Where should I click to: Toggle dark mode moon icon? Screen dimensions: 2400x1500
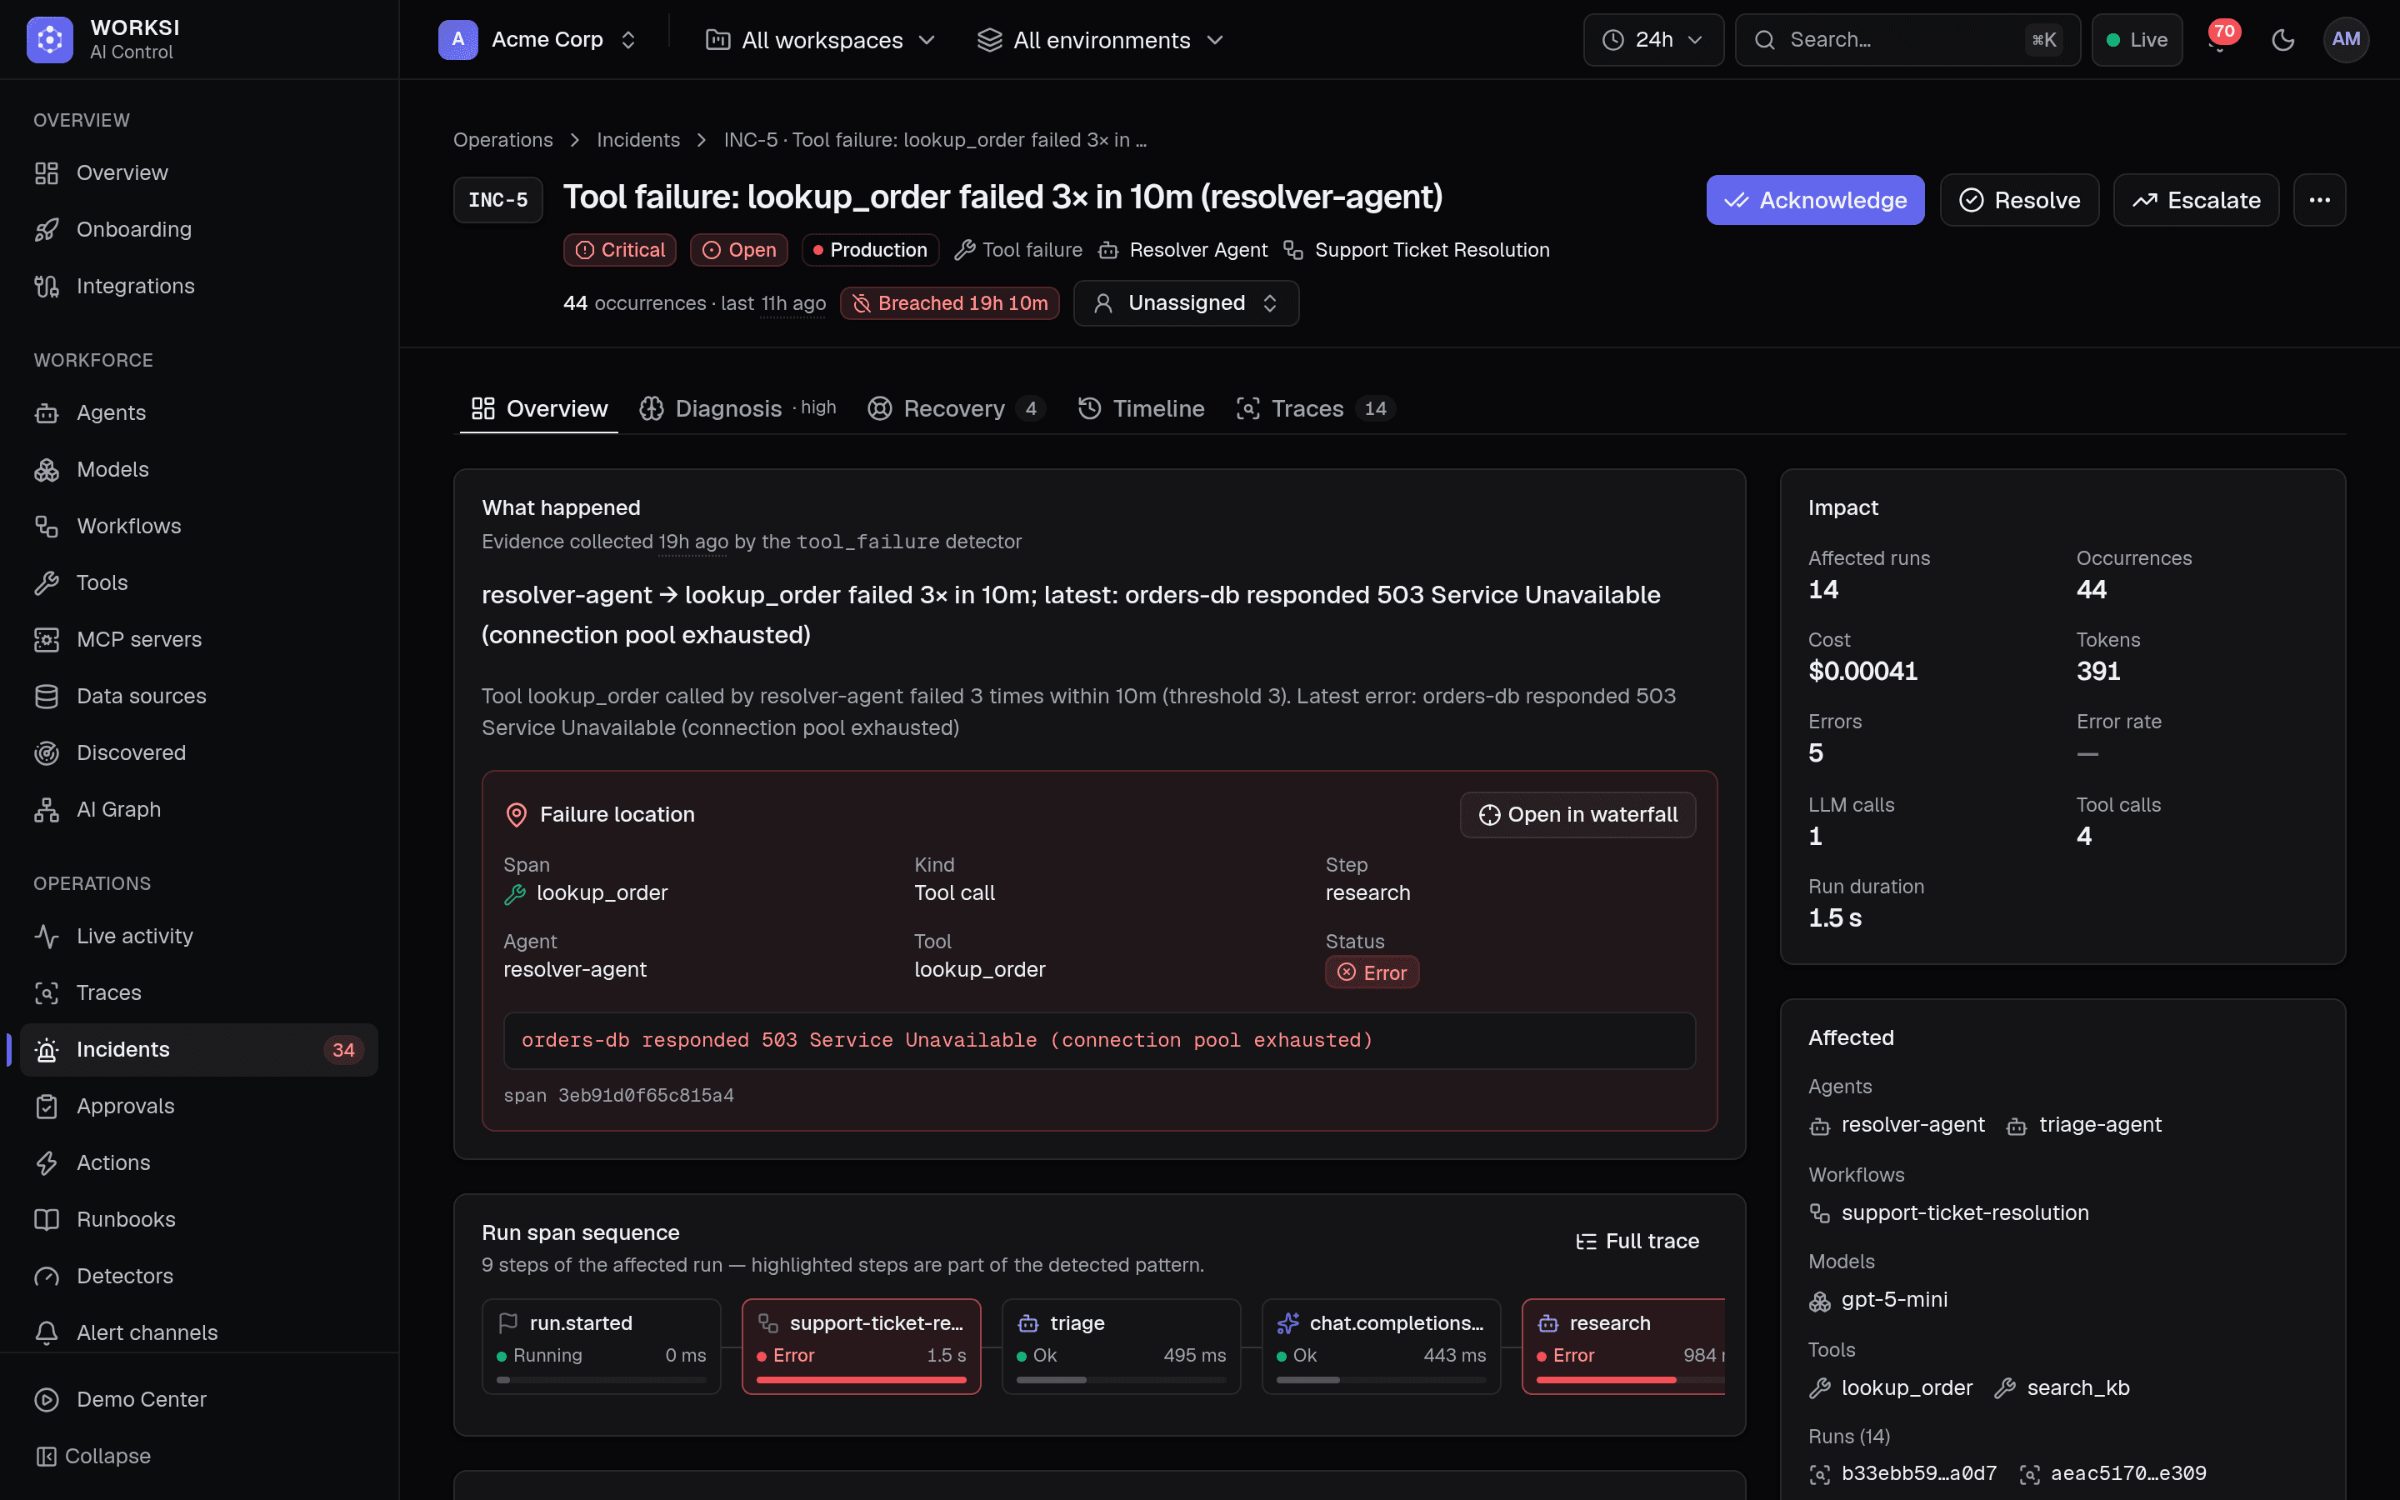coord(2283,40)
